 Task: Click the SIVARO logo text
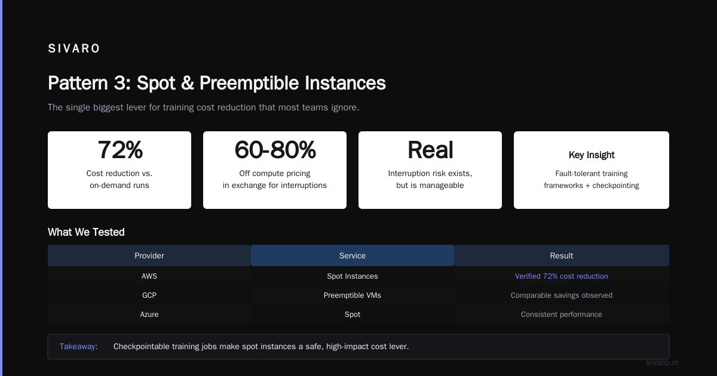[74, 49]
